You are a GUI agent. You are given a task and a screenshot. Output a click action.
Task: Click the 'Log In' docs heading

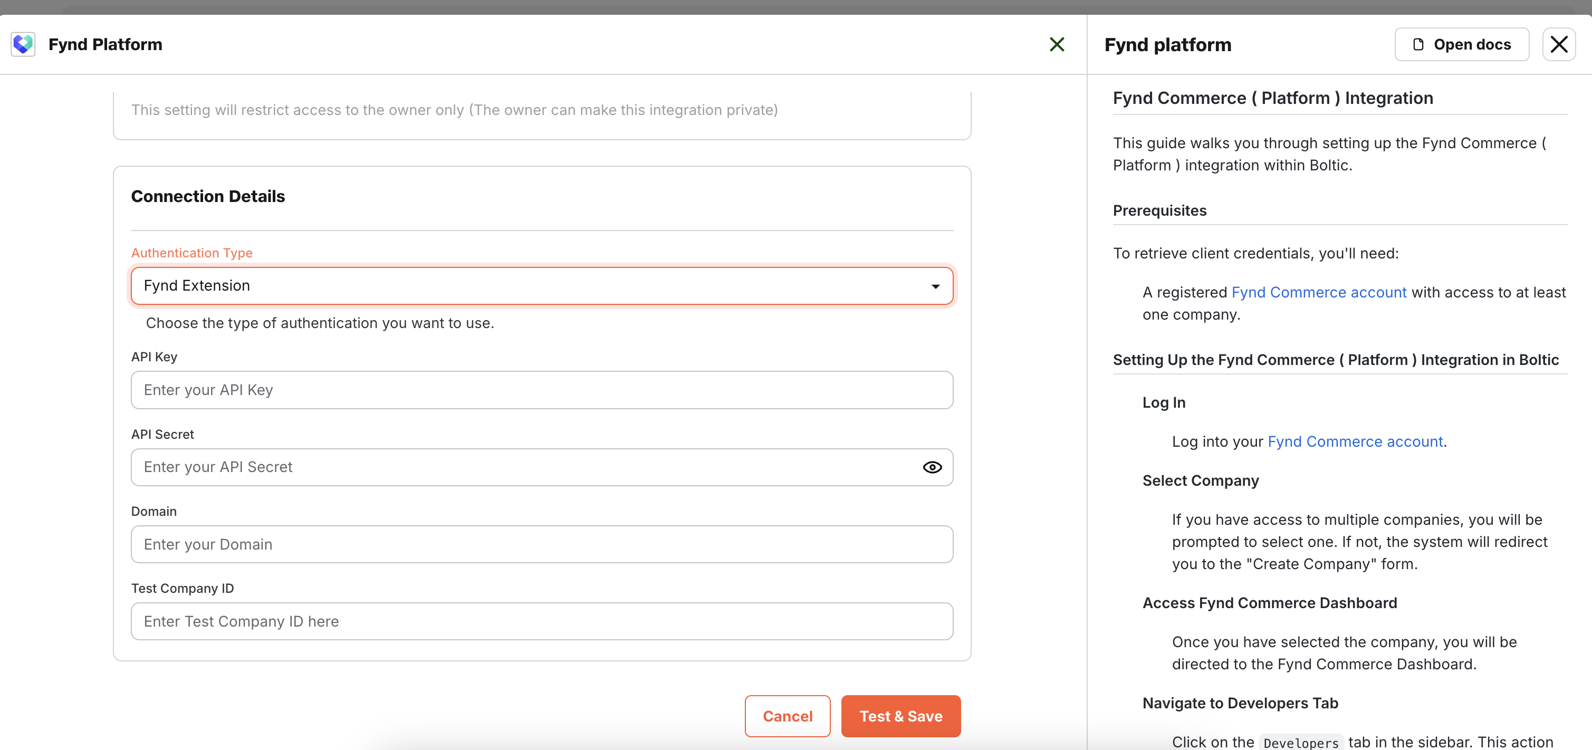(1164, 403)
